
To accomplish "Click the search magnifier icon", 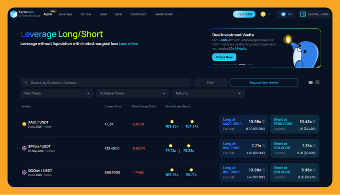I will click(x=26, y=82).
